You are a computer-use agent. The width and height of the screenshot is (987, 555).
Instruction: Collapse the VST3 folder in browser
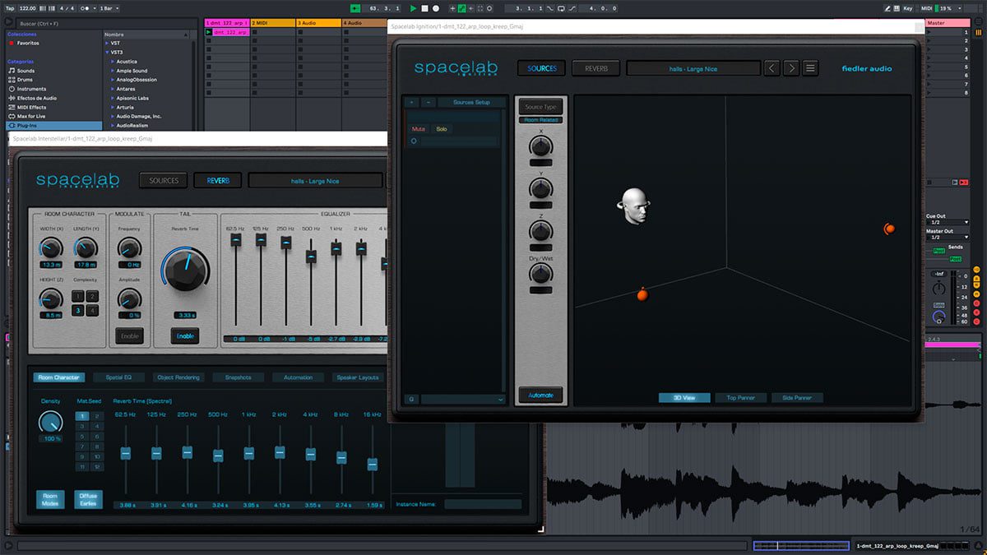coord(107,52)
